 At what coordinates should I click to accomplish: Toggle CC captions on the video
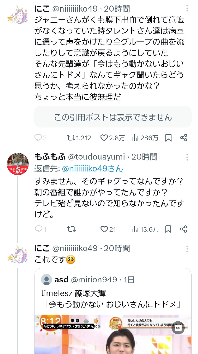point(178,328)
